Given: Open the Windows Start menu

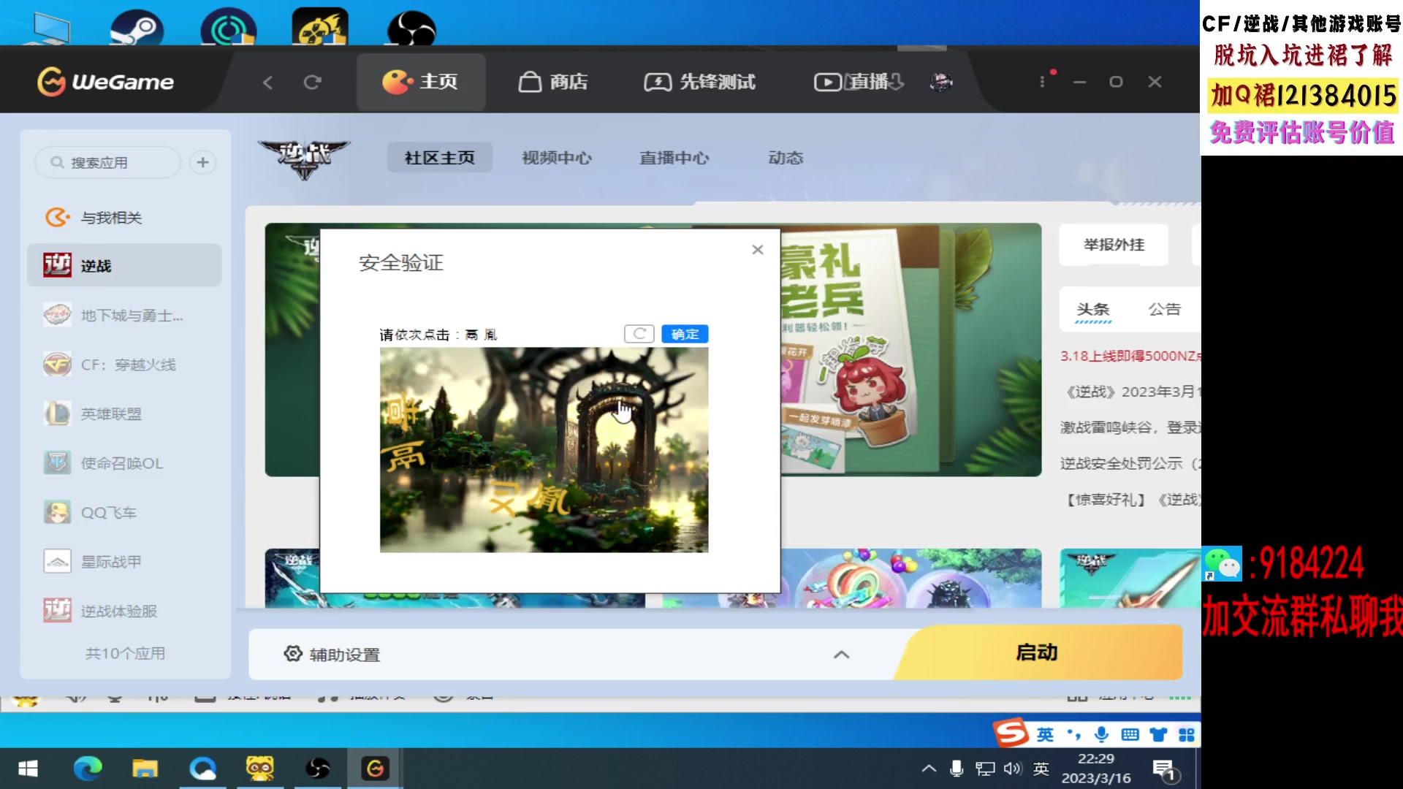Looking at the screenshot, I should pyautogui.click(x=28, y=769).
